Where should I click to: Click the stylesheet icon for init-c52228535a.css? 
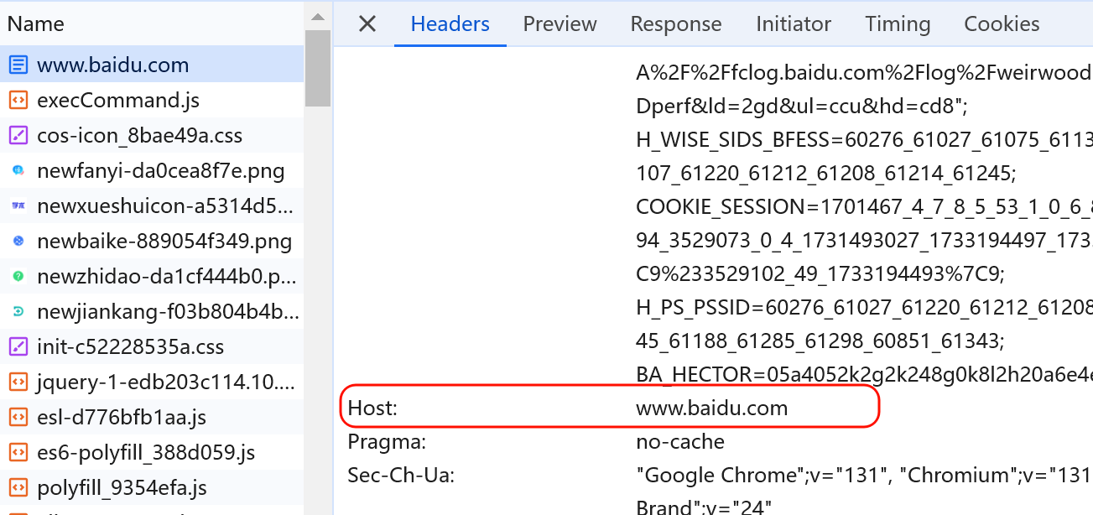click(18, 347)
